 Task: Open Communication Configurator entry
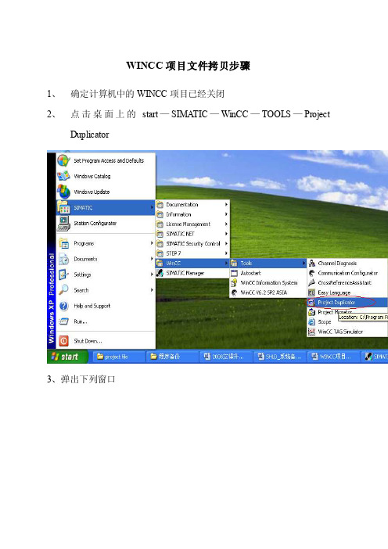click(x=347, y=273)
